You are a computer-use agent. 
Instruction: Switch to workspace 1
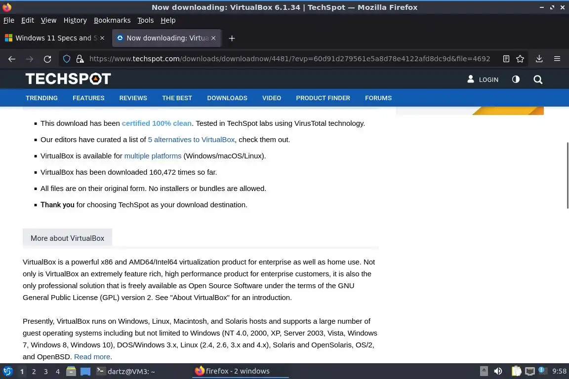tap(22, 372)
